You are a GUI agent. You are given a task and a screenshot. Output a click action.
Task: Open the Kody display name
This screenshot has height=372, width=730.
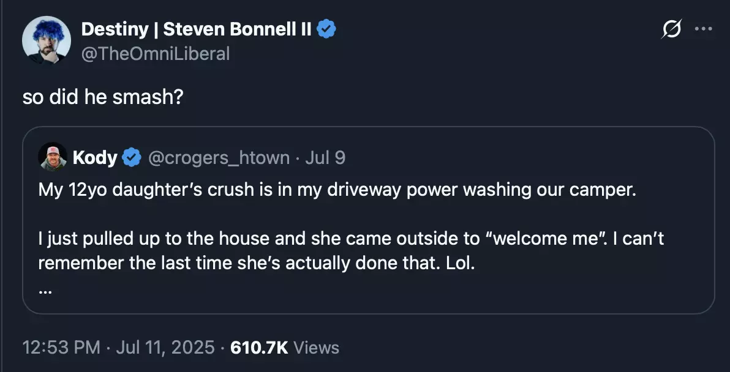click(x=95, y=158)
